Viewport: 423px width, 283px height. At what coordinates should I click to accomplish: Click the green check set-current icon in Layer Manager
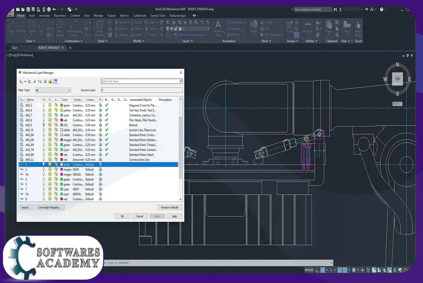(x=35, y=82)
